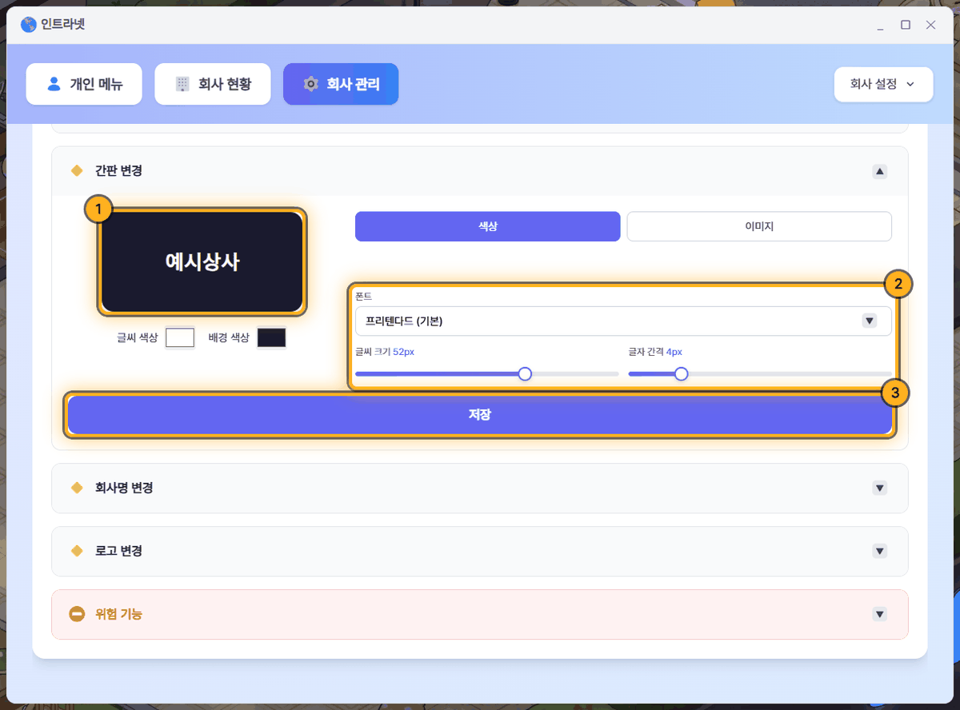
Task: Click the 글씨 크기 slider handle
Action: coord(525,373)
